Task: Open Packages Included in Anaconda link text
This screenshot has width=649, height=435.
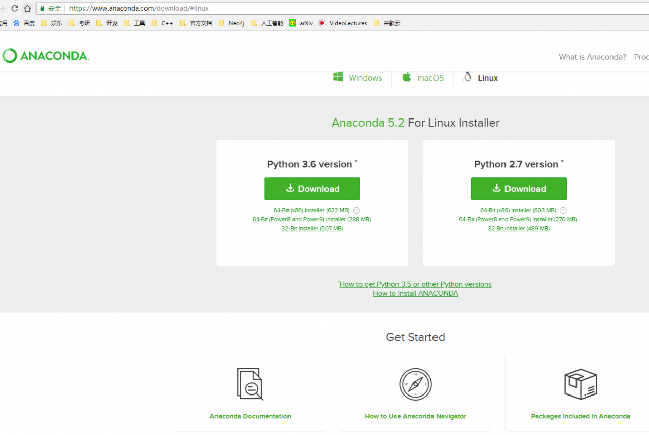Action: click(581, 416)
